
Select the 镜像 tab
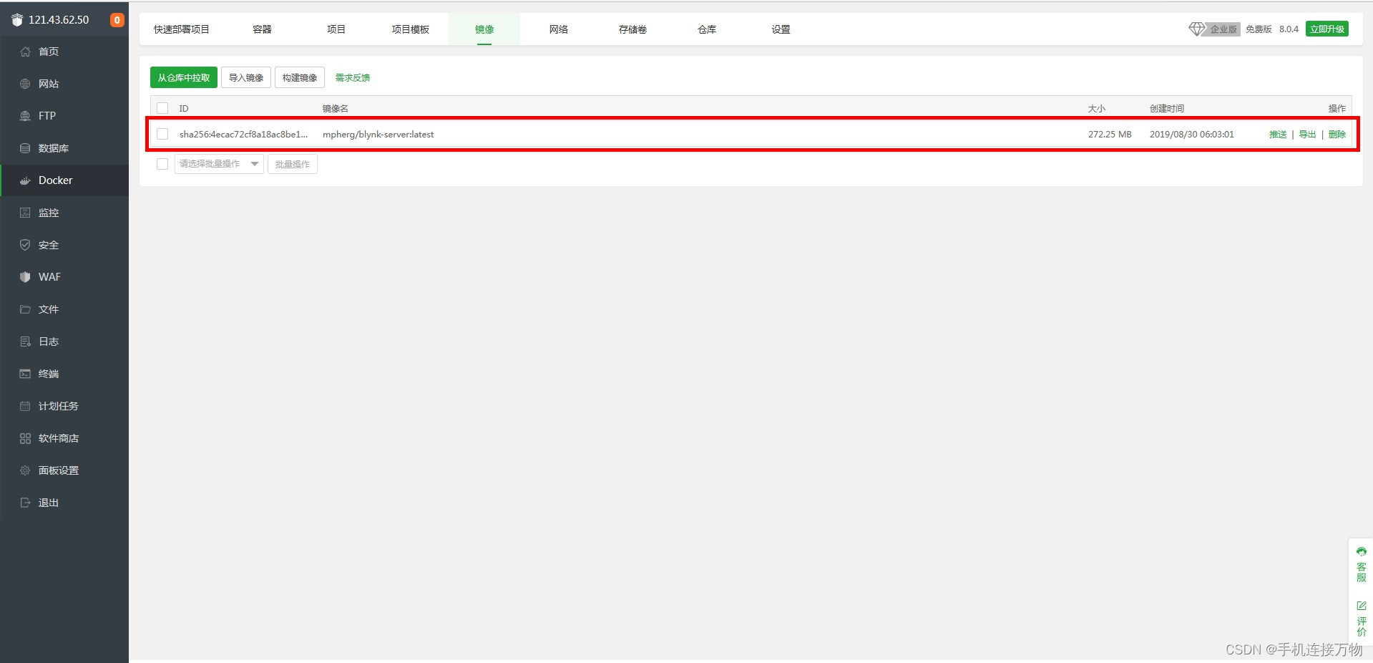pos(484,29)
